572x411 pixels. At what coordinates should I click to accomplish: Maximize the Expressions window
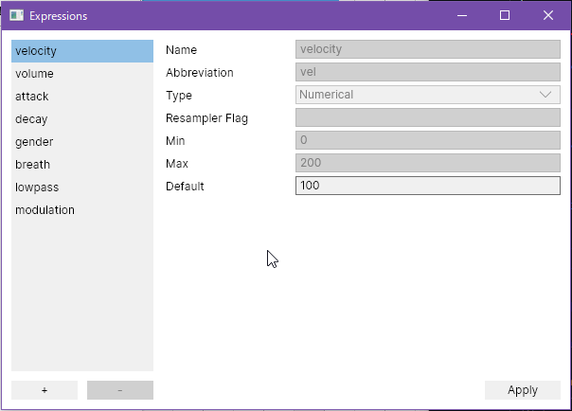(505, 16)
